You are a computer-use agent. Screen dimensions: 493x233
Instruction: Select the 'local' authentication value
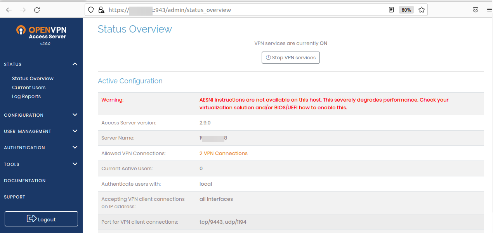point(206,184)
